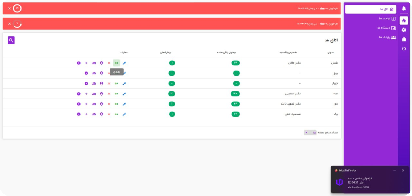
Task: Click the lock icon in the sidebar rail
Action: (404, 39)
